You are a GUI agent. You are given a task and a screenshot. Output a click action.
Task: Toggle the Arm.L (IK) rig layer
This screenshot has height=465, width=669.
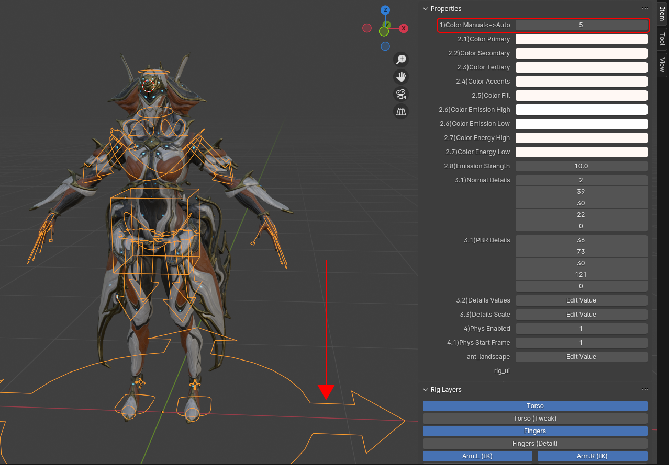point(477,456)
